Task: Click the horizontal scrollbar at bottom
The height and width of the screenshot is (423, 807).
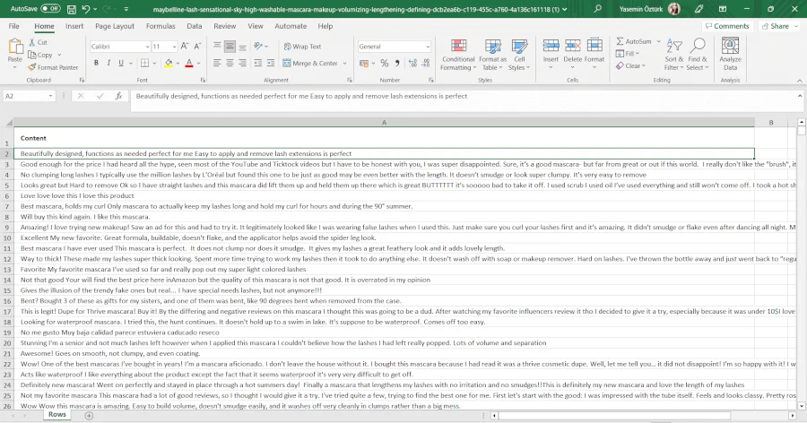Action: point(614,415)
